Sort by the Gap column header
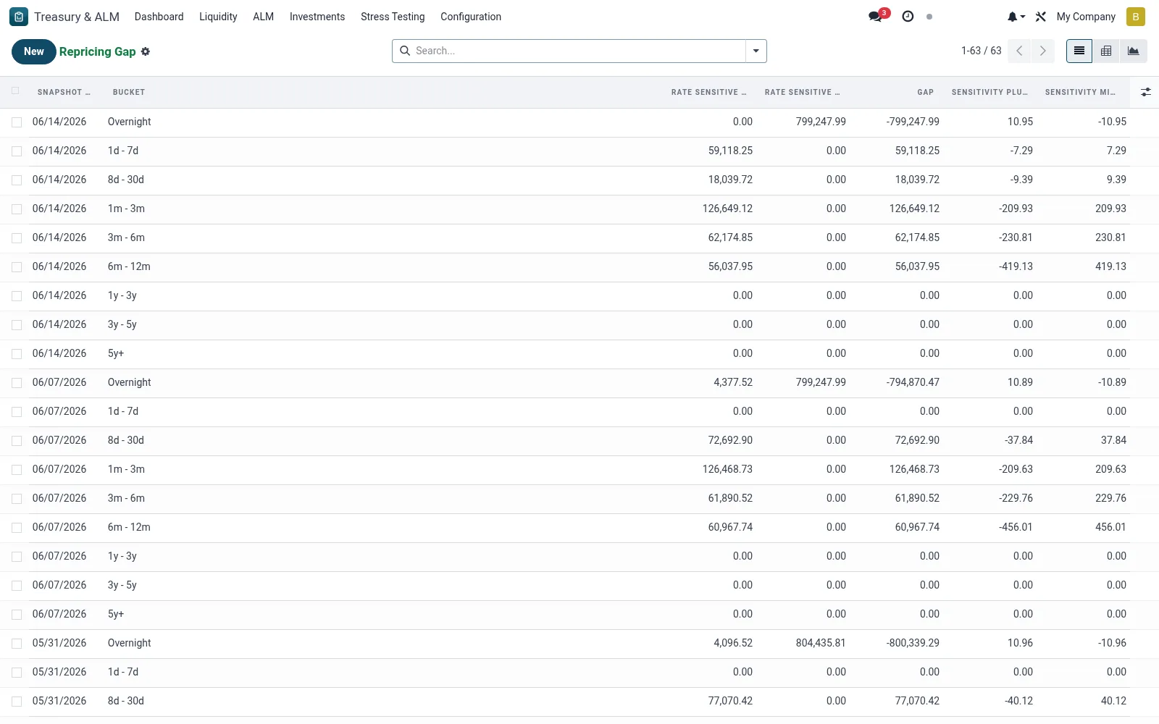Image resolution: width=1159 pixels, height=724 pixels. point(925,92)
